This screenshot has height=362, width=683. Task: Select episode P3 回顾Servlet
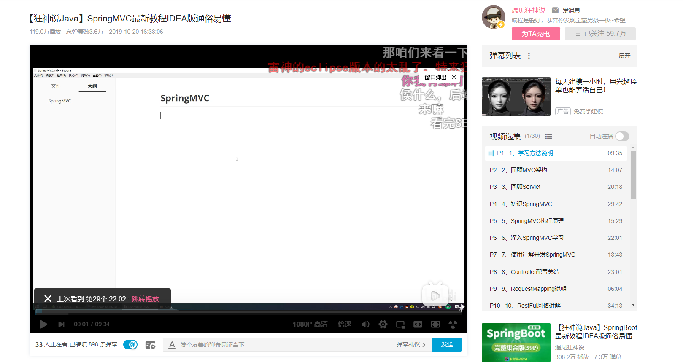click(556, 187)
